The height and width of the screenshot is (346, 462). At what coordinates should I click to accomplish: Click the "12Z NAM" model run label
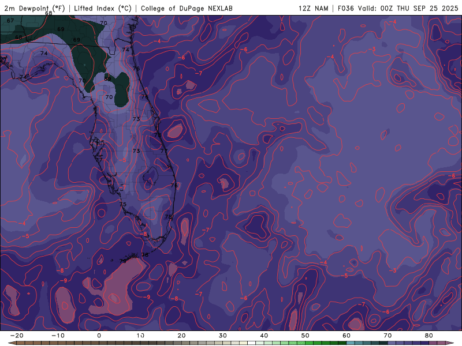coord(313,8)
